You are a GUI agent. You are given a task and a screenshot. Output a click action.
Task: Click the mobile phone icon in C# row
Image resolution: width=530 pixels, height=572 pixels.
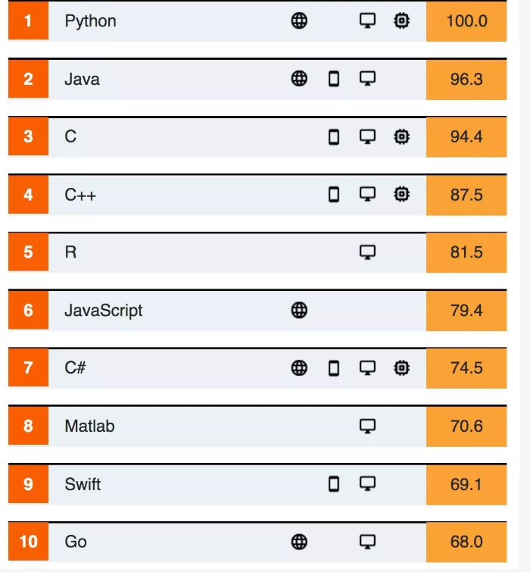tap(334, 368)
